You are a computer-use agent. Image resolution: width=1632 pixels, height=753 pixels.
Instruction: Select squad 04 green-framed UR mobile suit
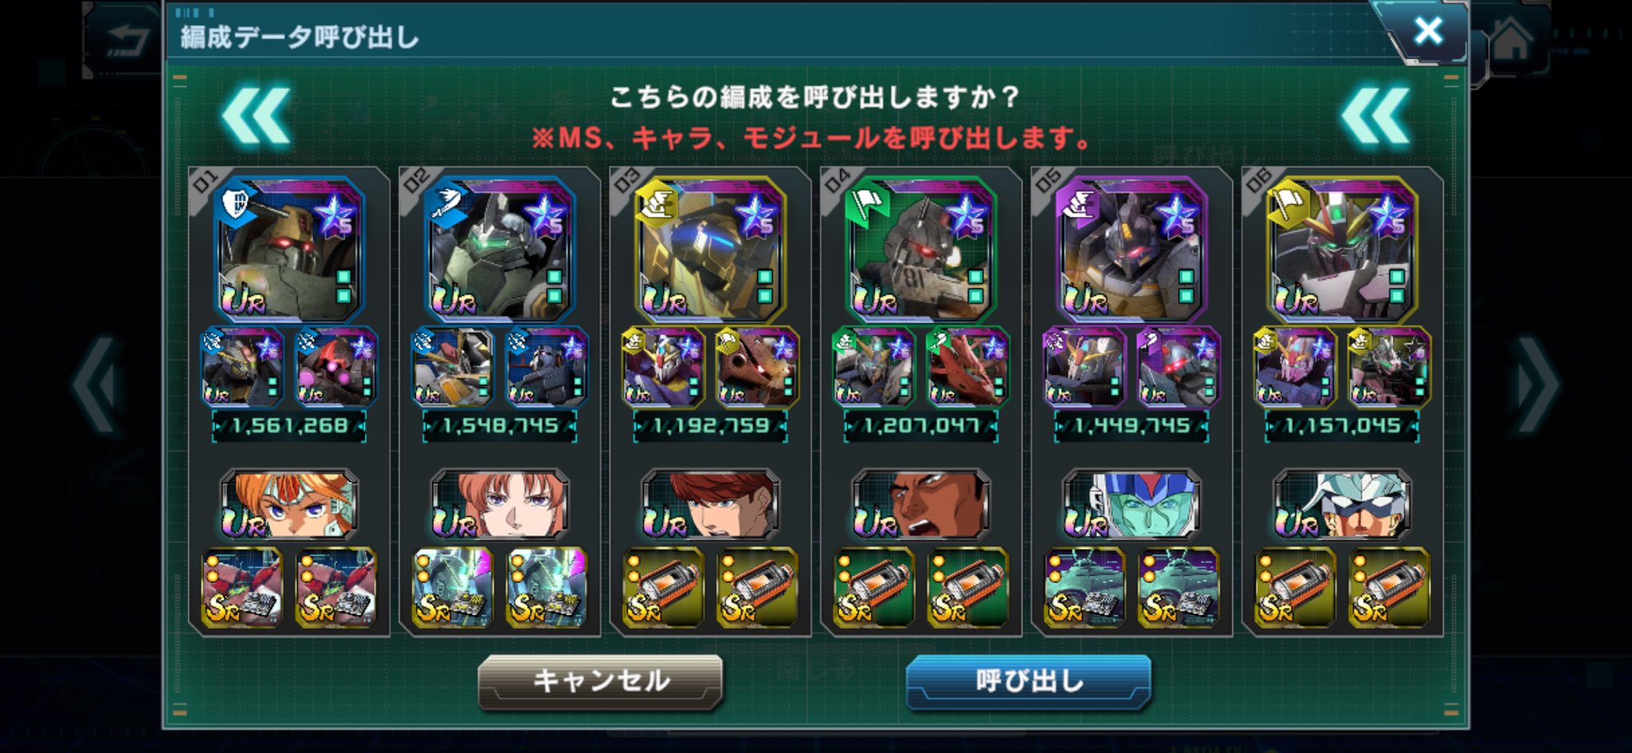point(920,249)
